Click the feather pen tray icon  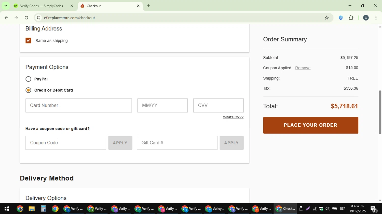point(308,209)
